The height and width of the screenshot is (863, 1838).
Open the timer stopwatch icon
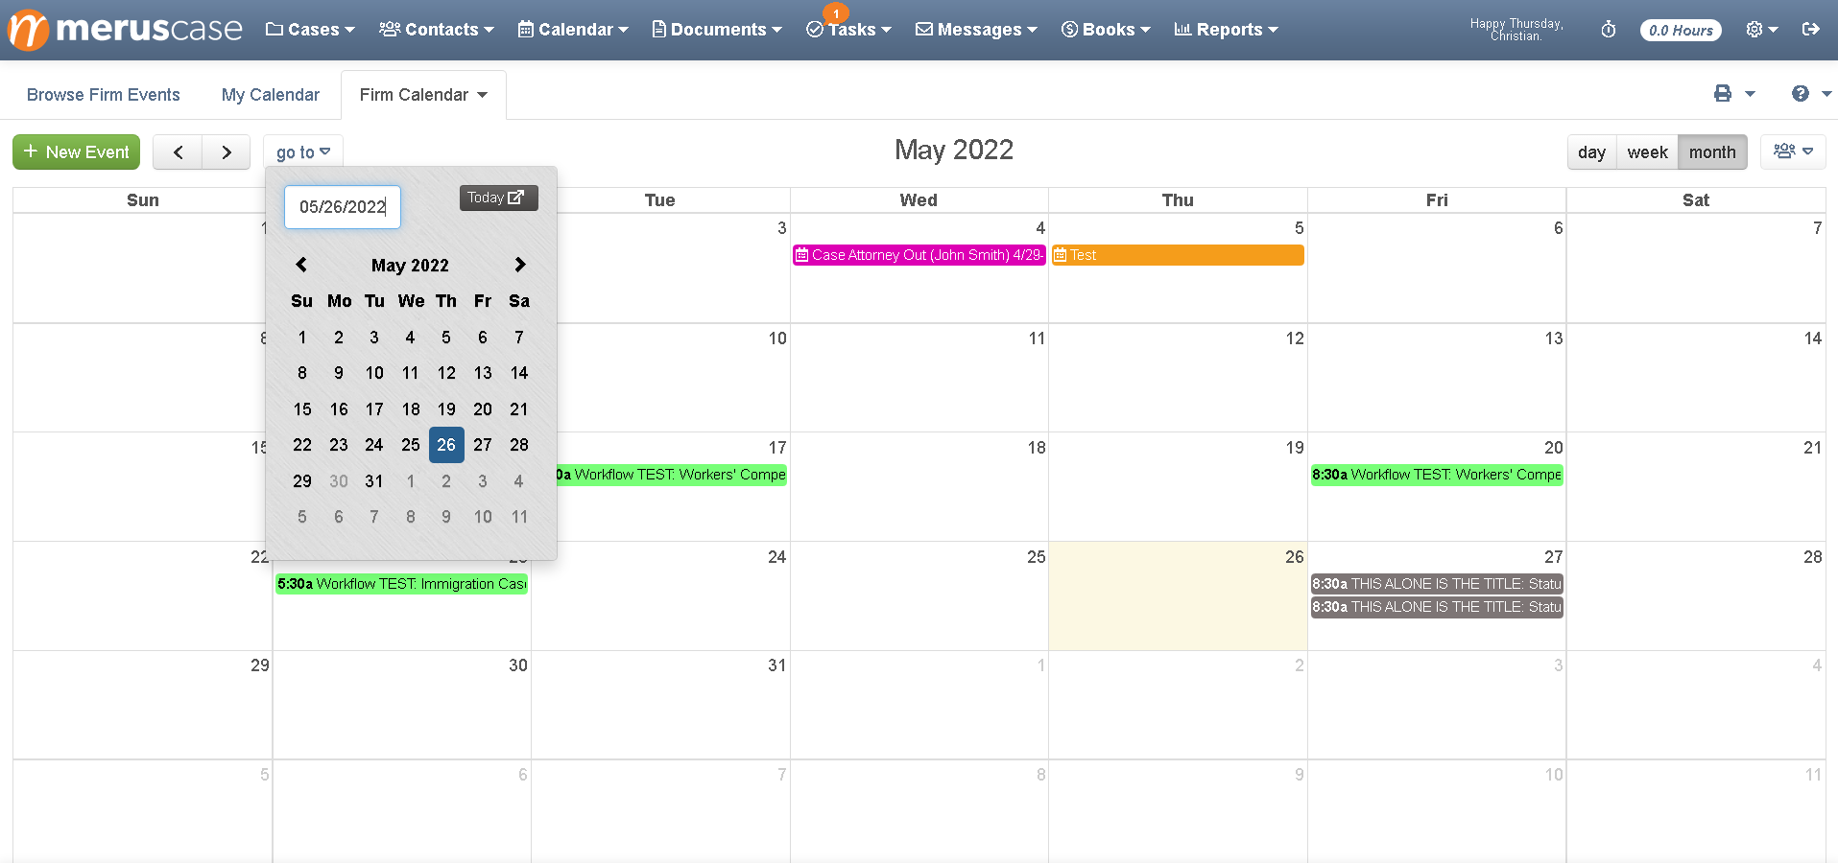pos(1609,30)
